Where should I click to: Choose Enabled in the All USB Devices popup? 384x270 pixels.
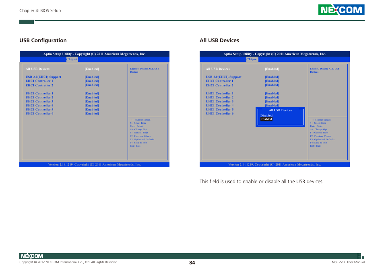(266, 119)
